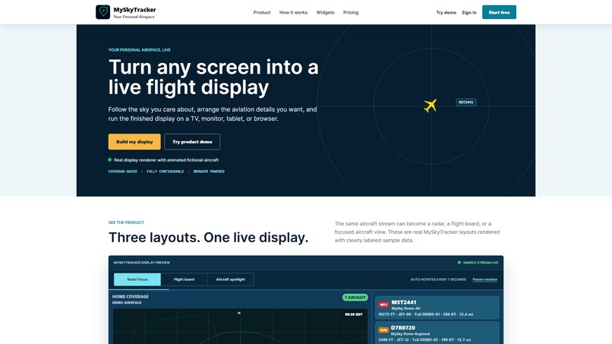Click the Build my display button

[x=134, y=142]
